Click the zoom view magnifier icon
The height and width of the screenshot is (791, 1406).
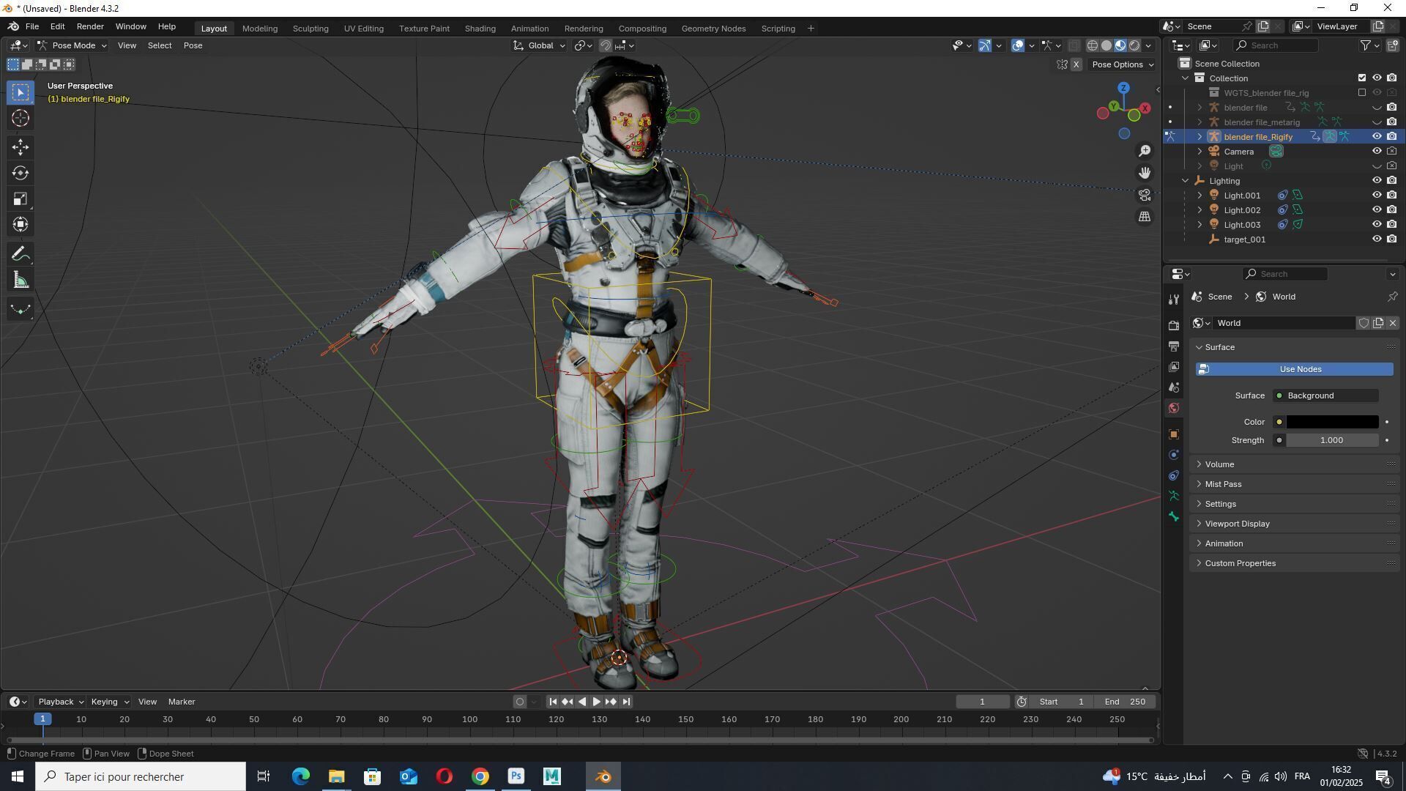click(x=1145, y=151)
